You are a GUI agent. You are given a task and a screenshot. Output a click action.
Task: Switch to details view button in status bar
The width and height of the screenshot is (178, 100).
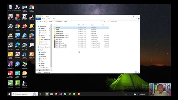tap(136, 72)
